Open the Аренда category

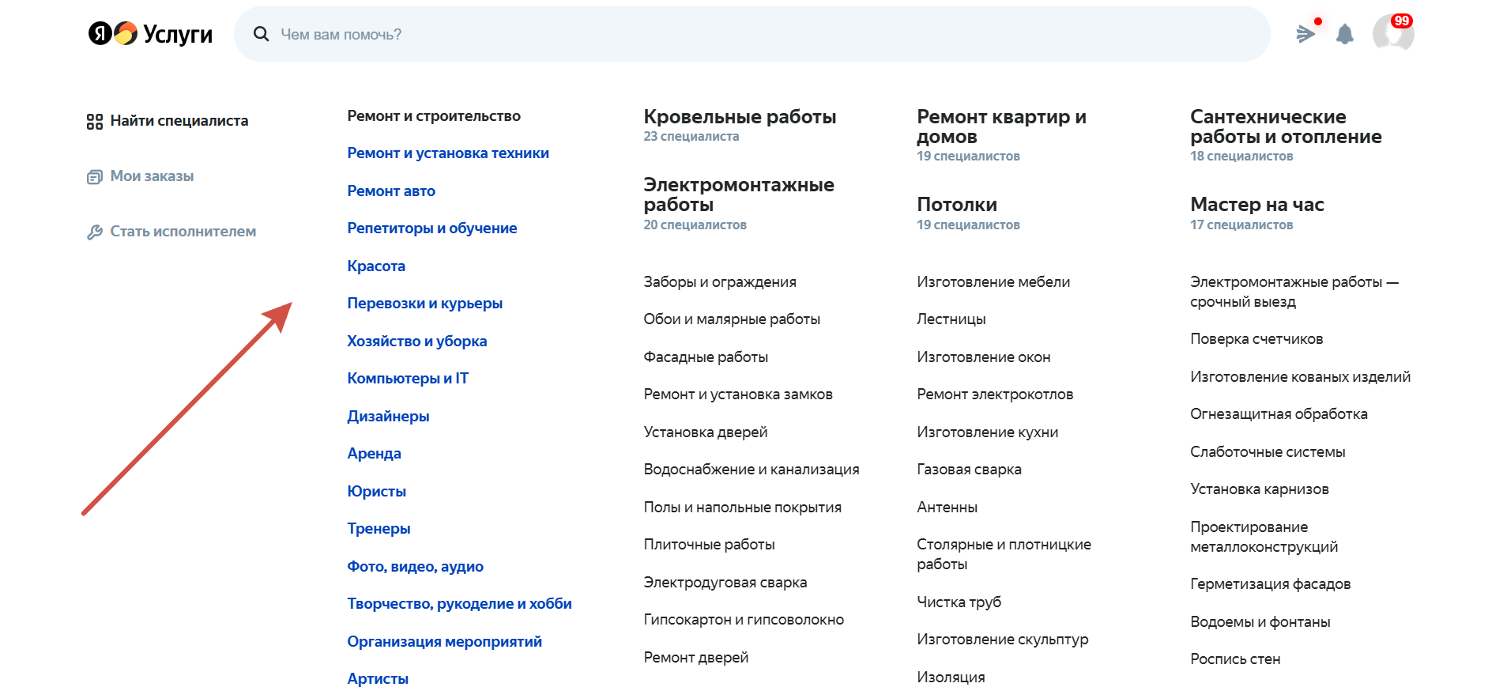[x=375, y=454]
